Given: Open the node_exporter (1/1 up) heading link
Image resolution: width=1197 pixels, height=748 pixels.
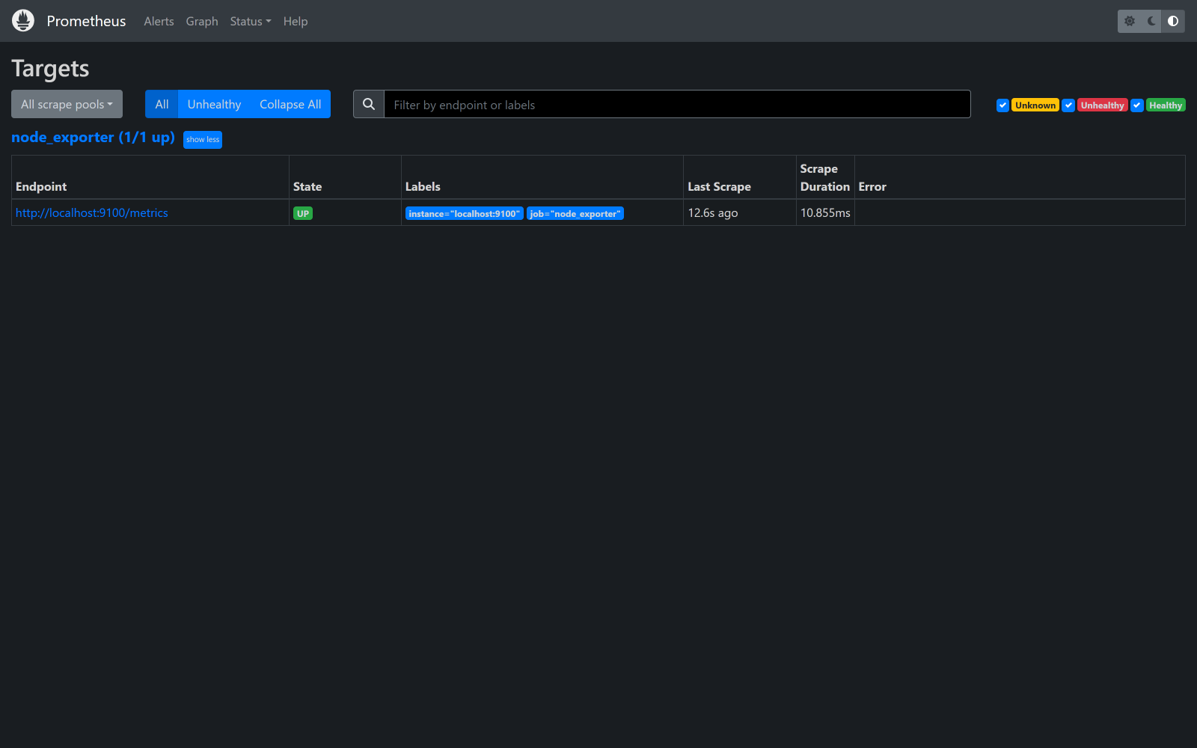Looking at the screenshot, I should 93,138.
